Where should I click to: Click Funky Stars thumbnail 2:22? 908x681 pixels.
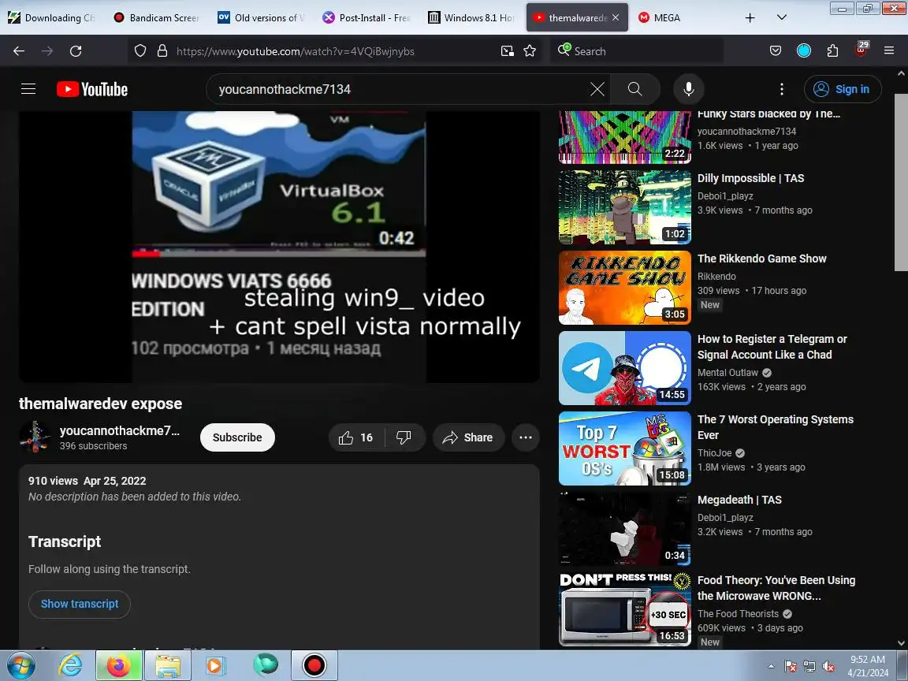(625, 138)
